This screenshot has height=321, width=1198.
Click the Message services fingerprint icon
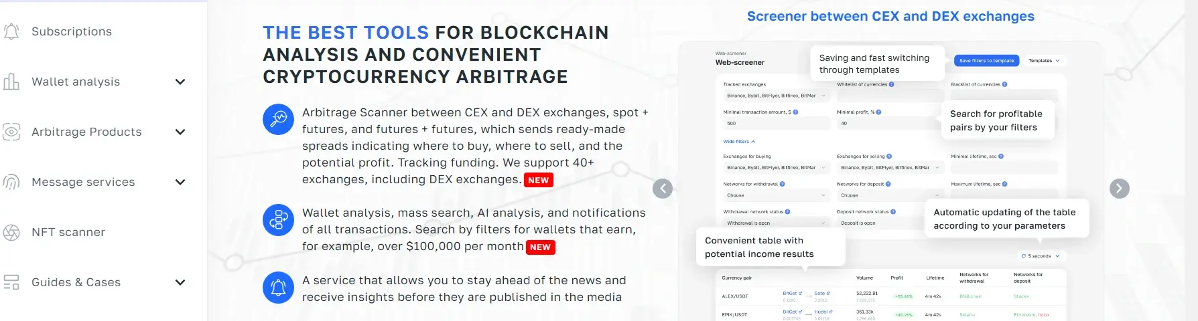11,182
